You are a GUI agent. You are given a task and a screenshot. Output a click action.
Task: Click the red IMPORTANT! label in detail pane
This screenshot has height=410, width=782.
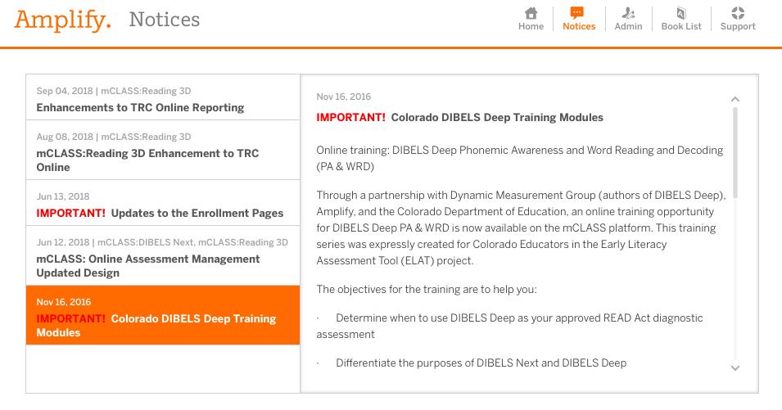pyautogui.click(x=350, y=118)
